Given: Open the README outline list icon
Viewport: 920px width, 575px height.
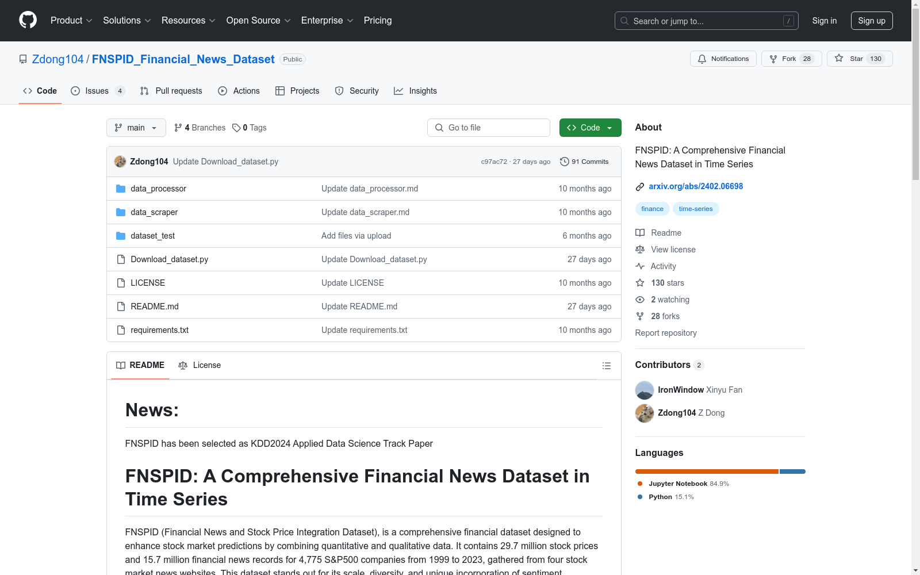Looking at the screenshot, I should 606,366.
